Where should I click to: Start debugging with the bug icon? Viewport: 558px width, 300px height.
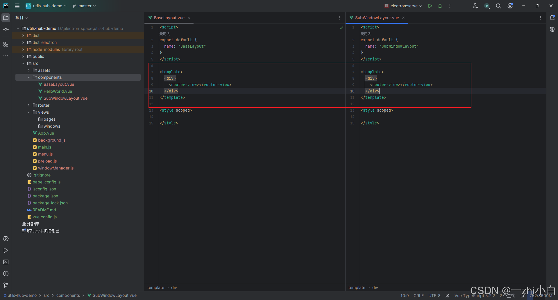(x=440, y=6)
